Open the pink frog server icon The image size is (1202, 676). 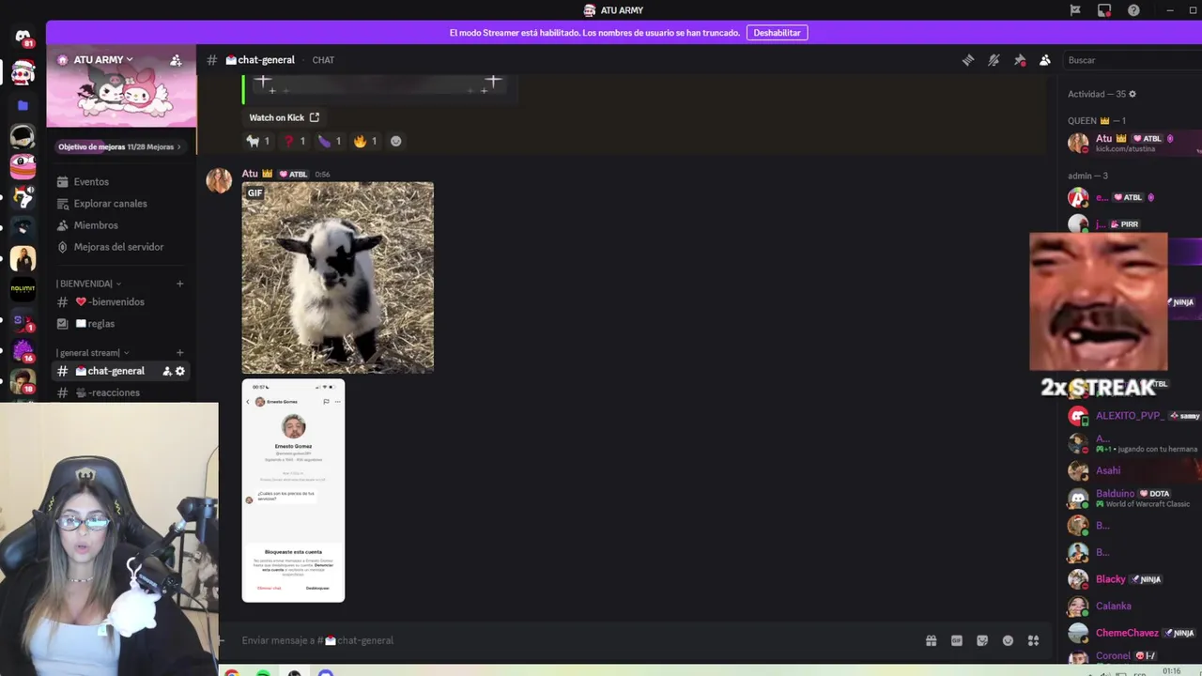[x=23, y=166]
